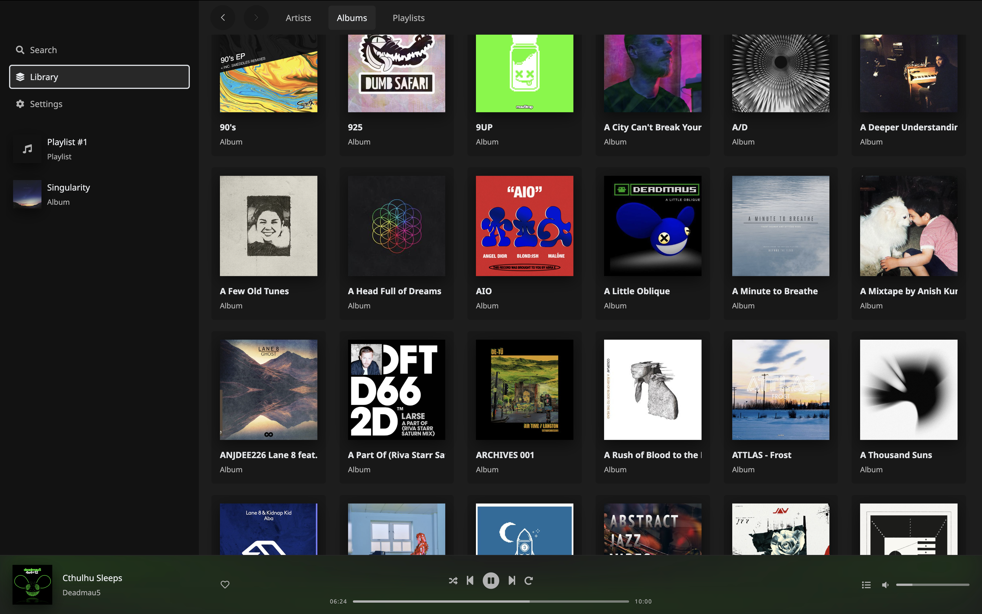Open Search from the sidebar

(99, 50)
